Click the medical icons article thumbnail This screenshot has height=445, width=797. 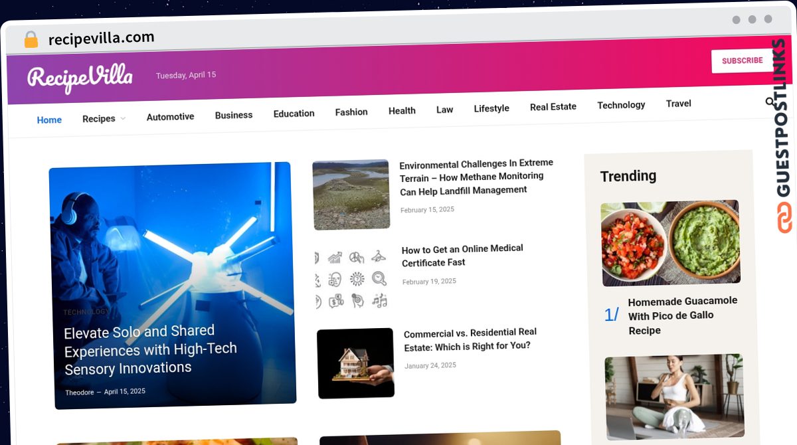click(x=351, y=278)
